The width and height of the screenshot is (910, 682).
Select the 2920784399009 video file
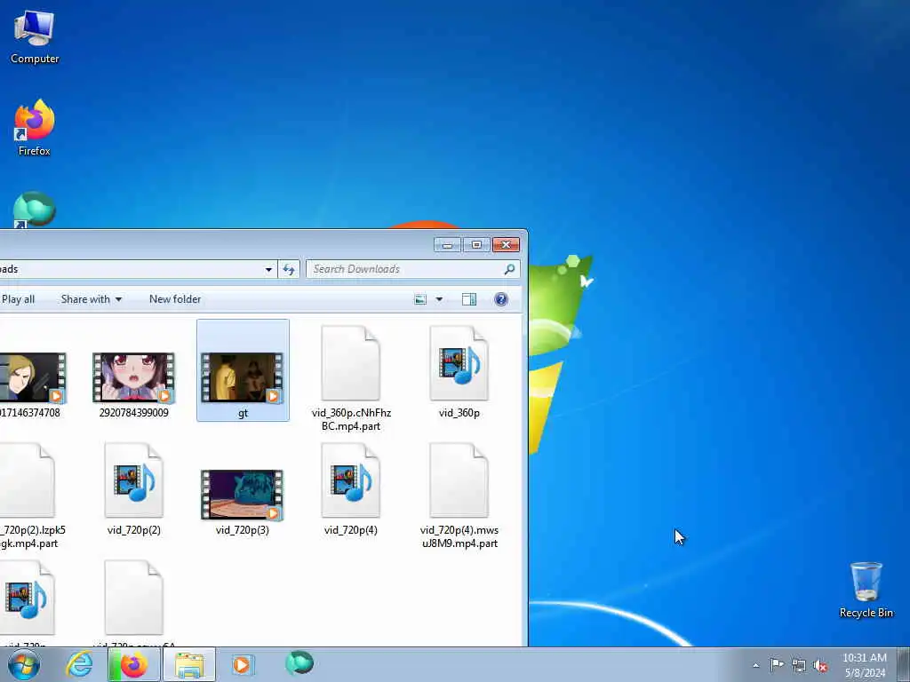point(133,377)
